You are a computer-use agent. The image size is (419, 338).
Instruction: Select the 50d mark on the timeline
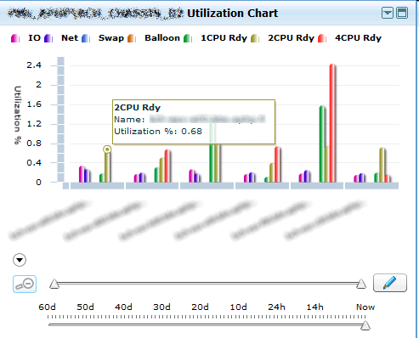click(85, 307)
